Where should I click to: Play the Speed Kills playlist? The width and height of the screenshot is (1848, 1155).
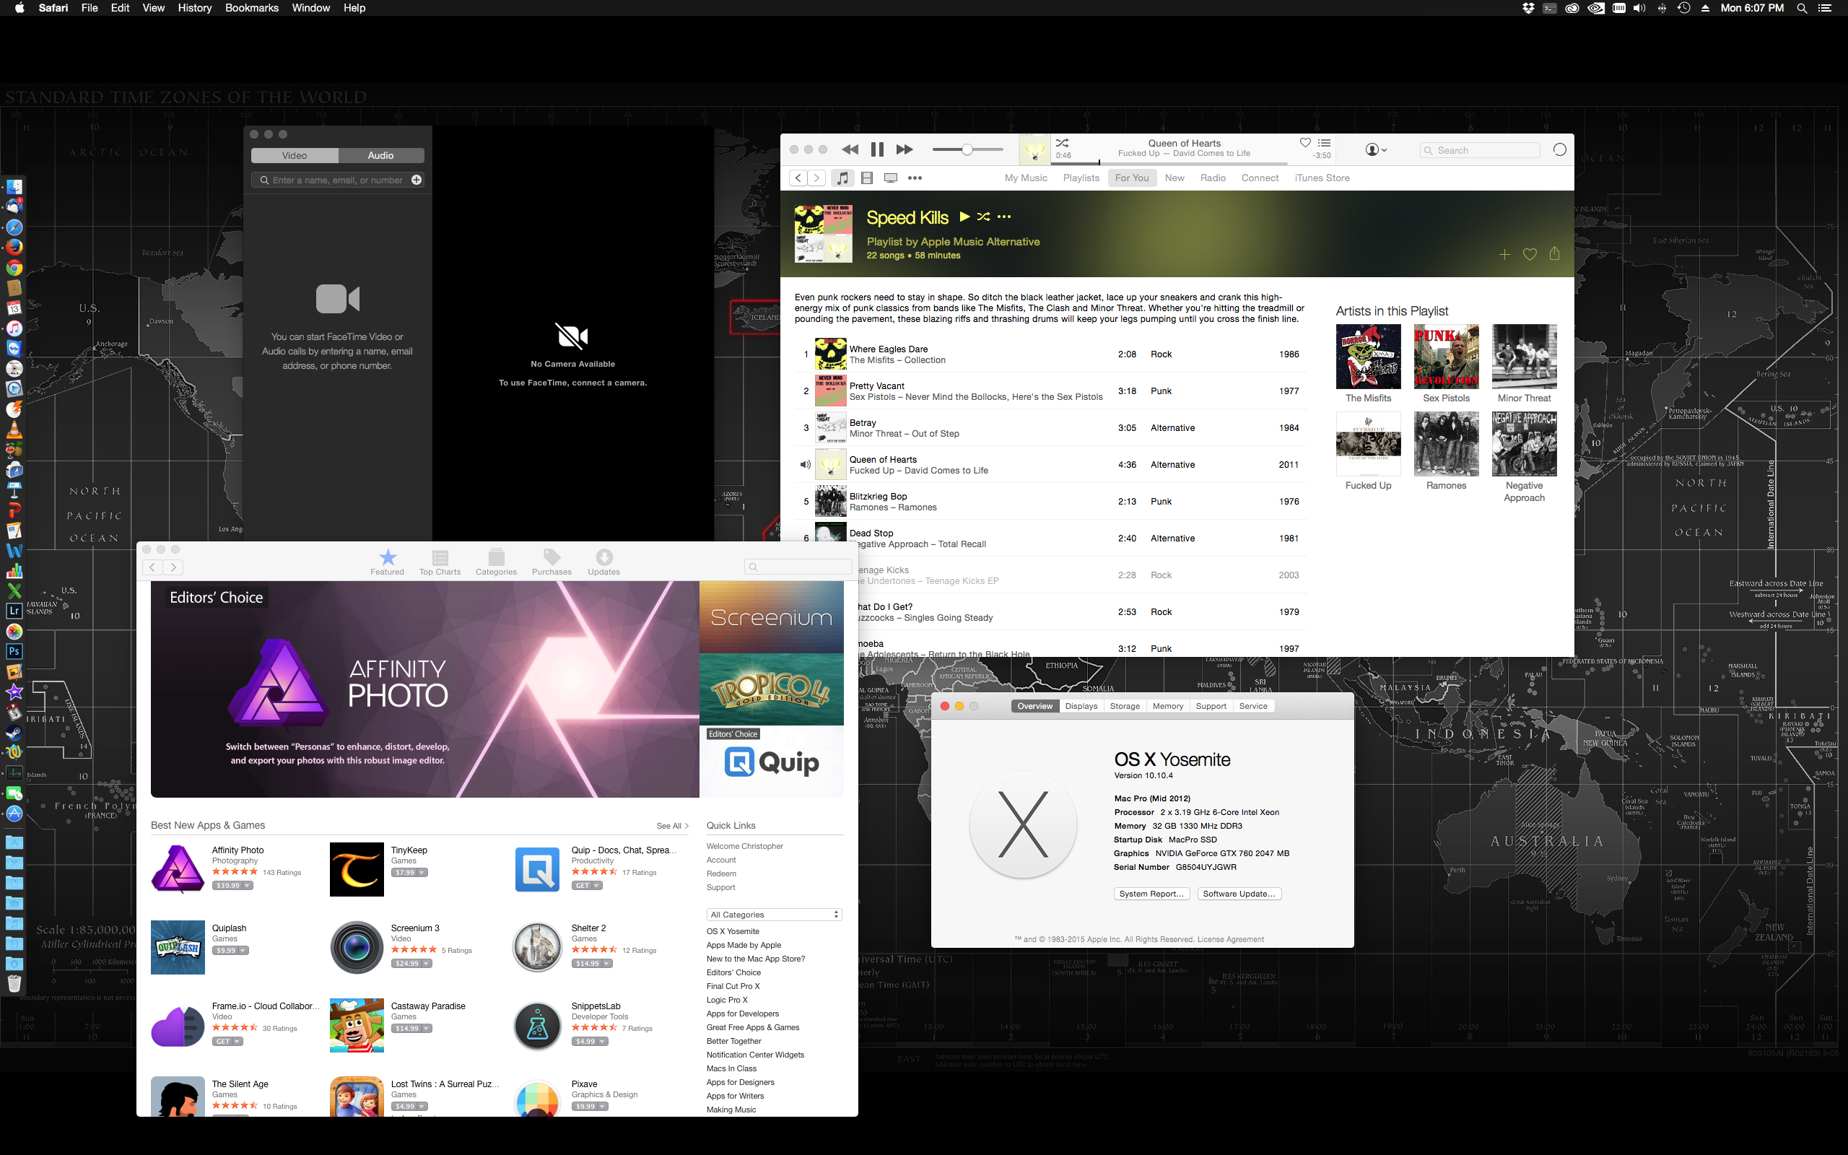[964, 217]
